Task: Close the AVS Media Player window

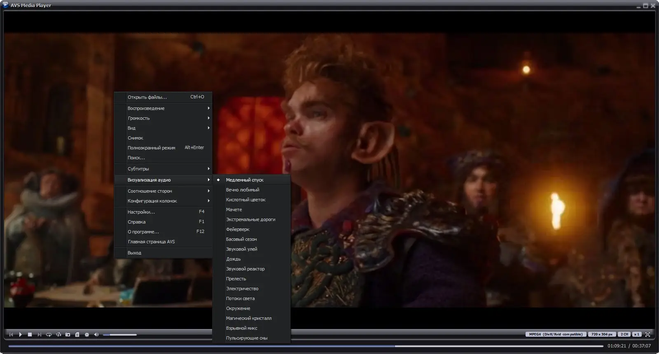Action: point(652,6)
